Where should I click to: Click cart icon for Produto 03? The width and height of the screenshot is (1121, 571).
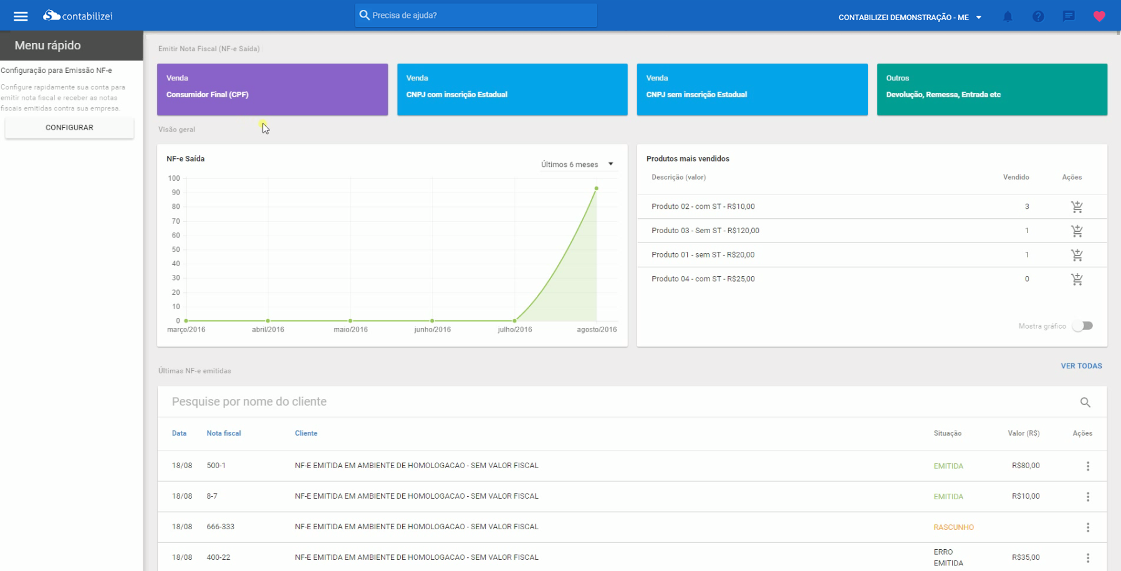coord(1077,231)
